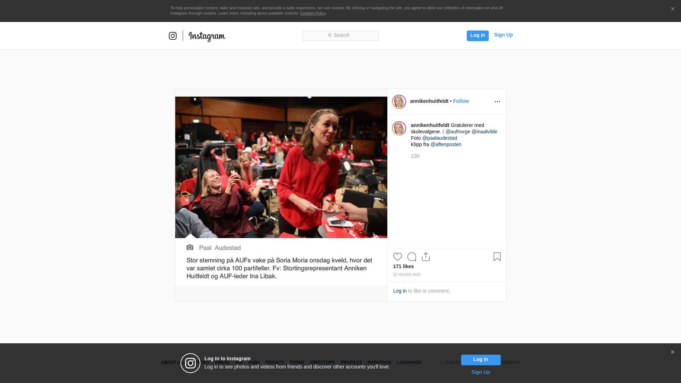Click the comment speech bubble icon
This screenshot has width=681, height=383.
pyautogui.click(x=412, y=257)
